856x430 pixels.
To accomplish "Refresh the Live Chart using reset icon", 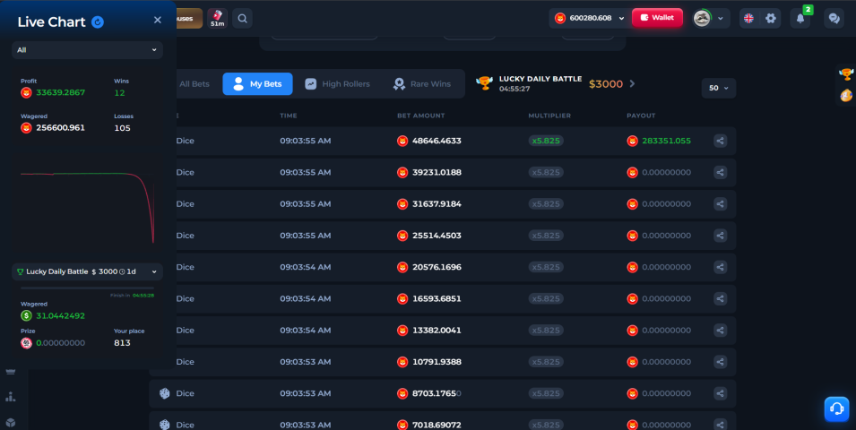I will click(98, 21).
